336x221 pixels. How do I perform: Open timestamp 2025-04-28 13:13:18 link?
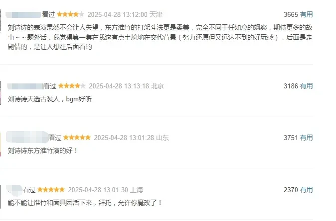(x=119, y=86)
